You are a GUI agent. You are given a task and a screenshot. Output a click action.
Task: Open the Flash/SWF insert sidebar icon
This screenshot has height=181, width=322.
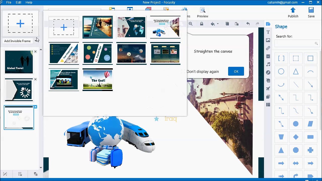(x=268, y=72)
